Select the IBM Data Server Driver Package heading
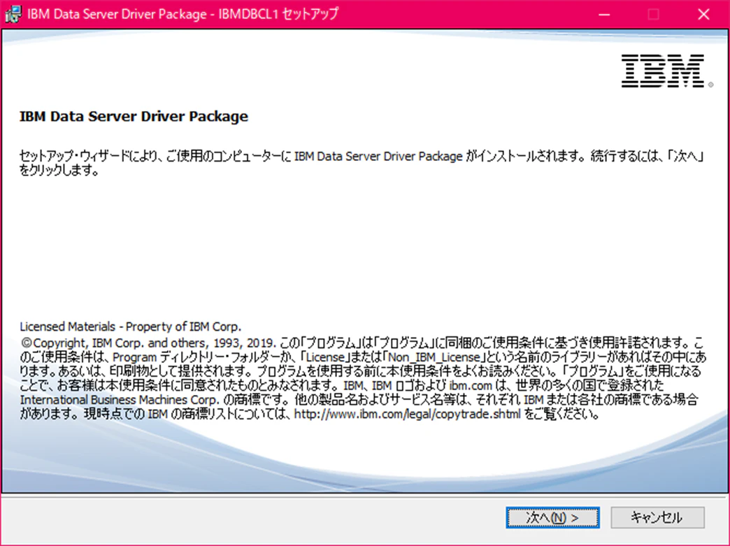The image size is (730, 546). [x=134, y=116]
